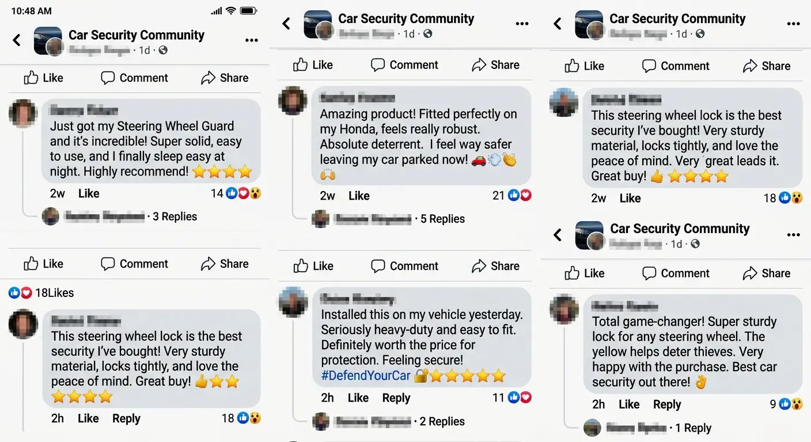
Task: Like the Installed this on my vehicle comment
Action: 358,397
